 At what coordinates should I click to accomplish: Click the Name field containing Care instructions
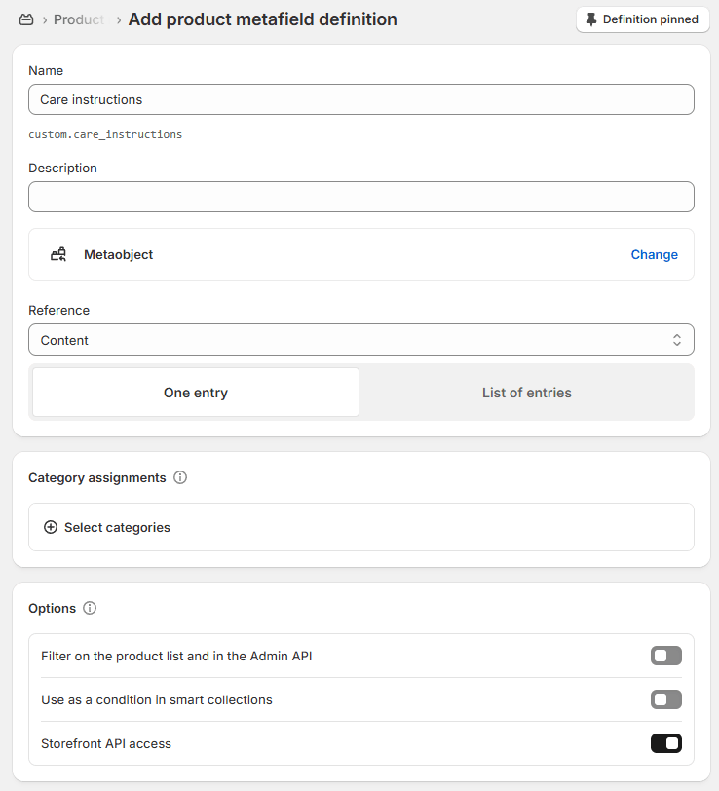pyautogui.click(x=360, y=99)
